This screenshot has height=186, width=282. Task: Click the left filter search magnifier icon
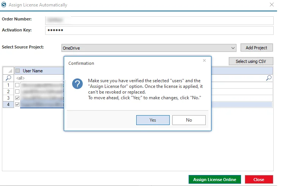[8, 78]
